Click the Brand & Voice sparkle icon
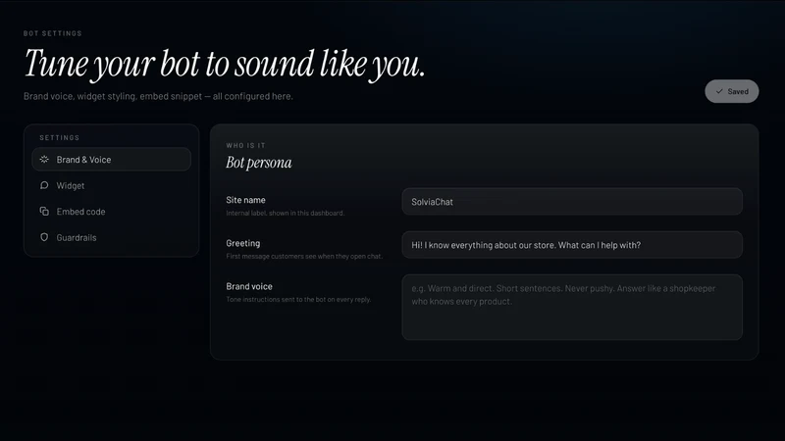 coord(44,160)
